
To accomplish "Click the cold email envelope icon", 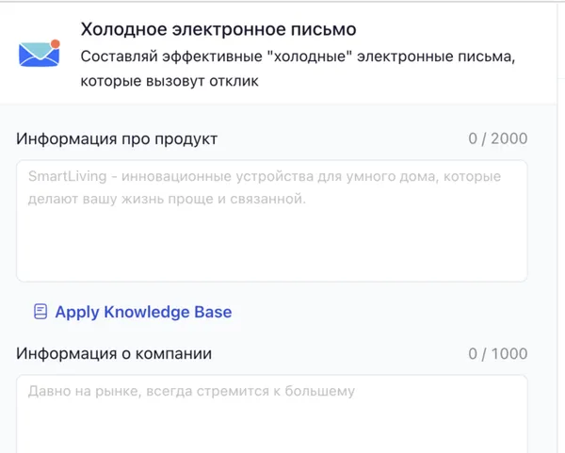I will pyautogui.click(x=39, y=54).
